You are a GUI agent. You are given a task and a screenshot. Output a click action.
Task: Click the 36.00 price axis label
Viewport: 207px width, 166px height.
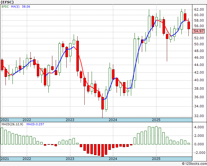tap(199, 97)
